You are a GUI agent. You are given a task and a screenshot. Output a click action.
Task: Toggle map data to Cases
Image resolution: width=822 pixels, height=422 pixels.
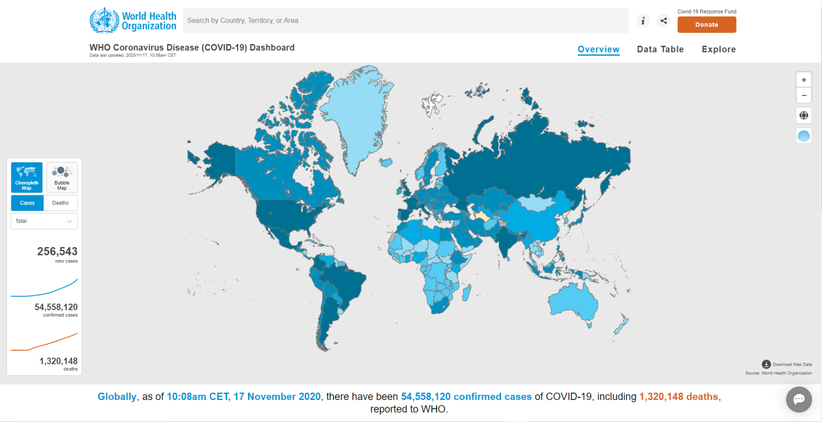[27, 203]
